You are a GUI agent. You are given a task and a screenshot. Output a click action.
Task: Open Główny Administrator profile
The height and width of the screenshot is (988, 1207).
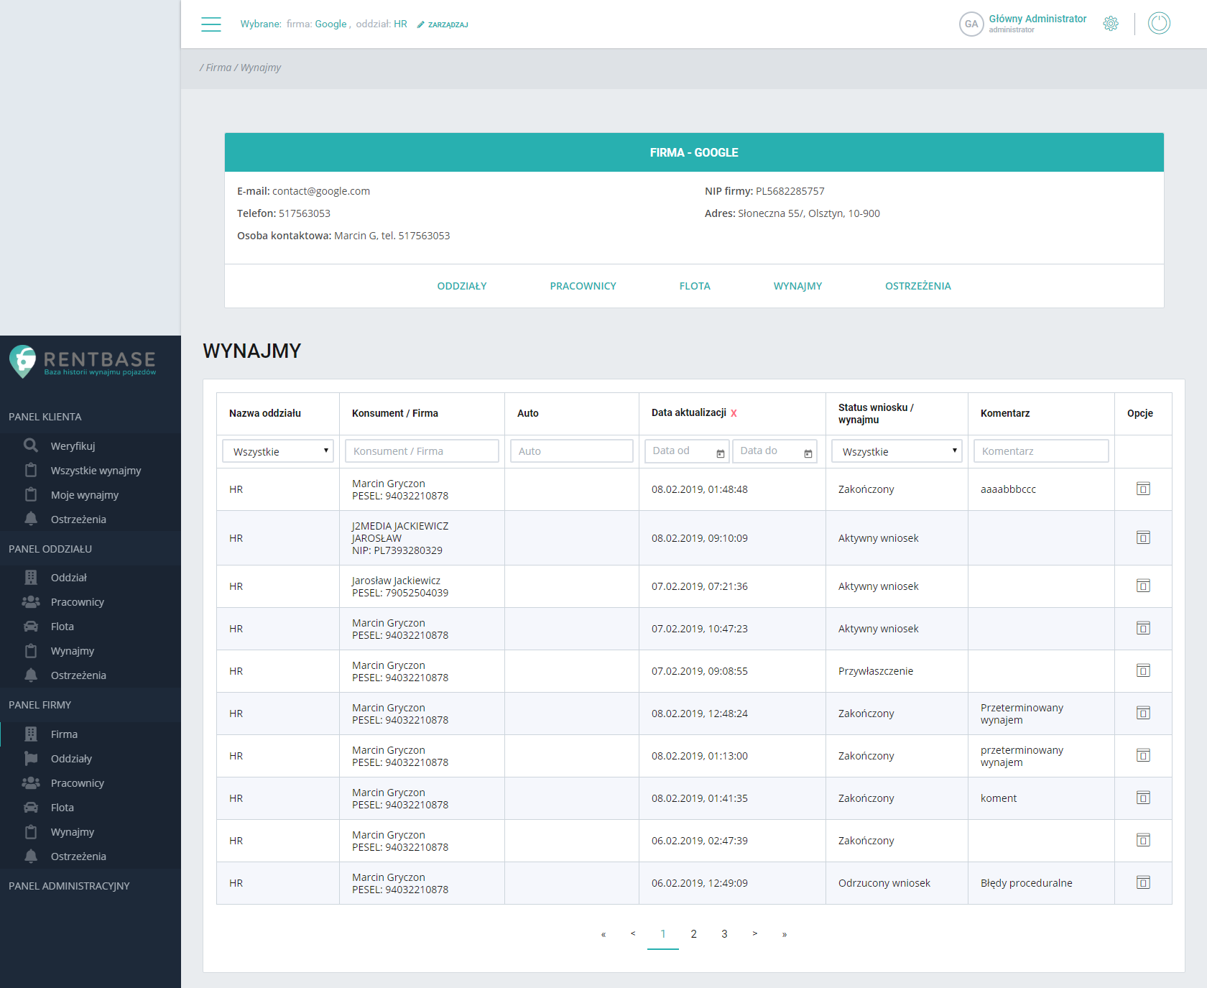click(1037, 19)
